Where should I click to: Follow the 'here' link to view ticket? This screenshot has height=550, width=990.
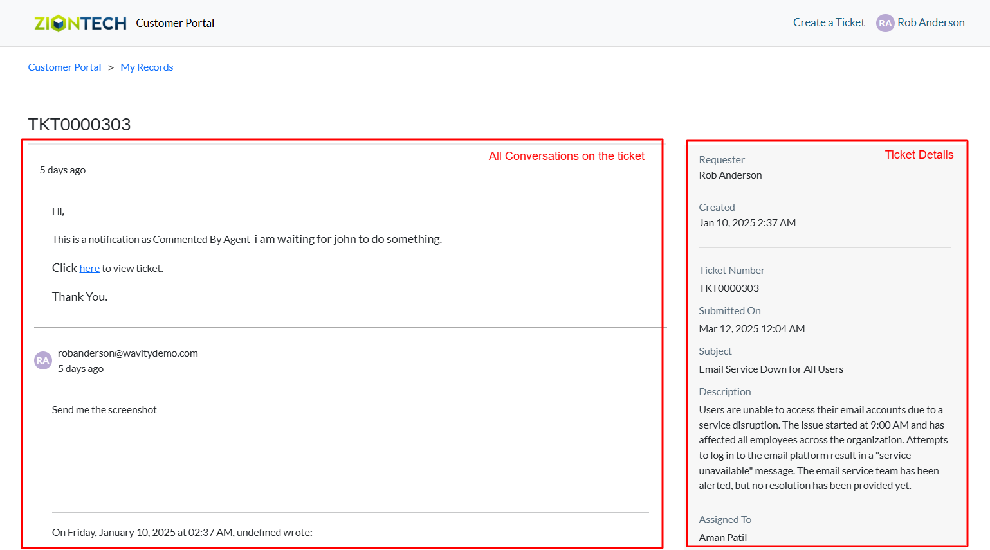tap(89, 269)
